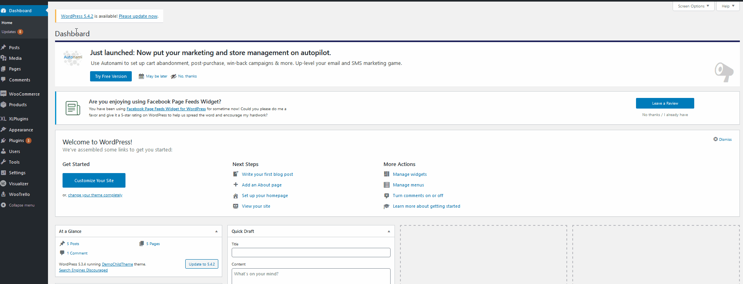Expand the Help dropdown tab

click(728, 6)
